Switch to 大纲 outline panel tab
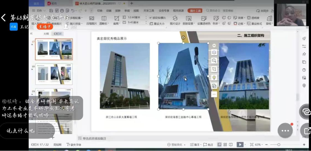This screenshot has width=311, height=151. coord(46,34)
